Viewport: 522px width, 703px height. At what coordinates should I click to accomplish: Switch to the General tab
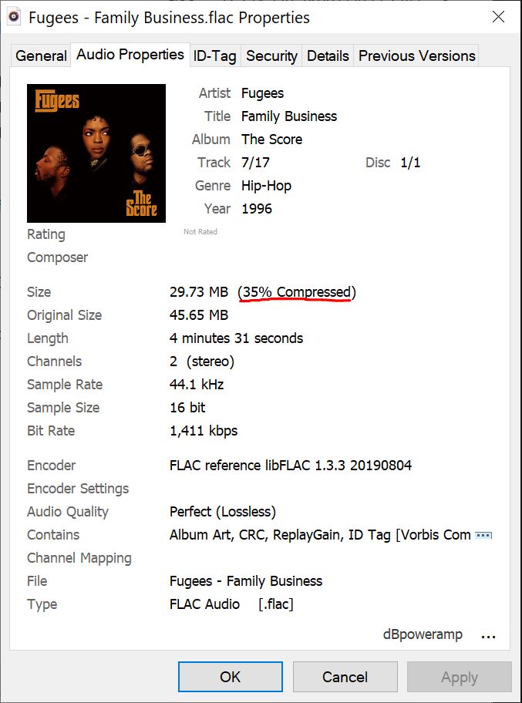(41, 55)
